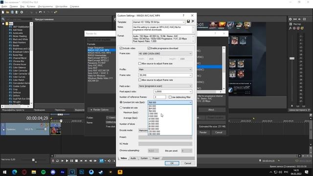Click the Open folder icon in the VEGAS toolbar
Screen dimensions: 313x176
coord(7,12)
